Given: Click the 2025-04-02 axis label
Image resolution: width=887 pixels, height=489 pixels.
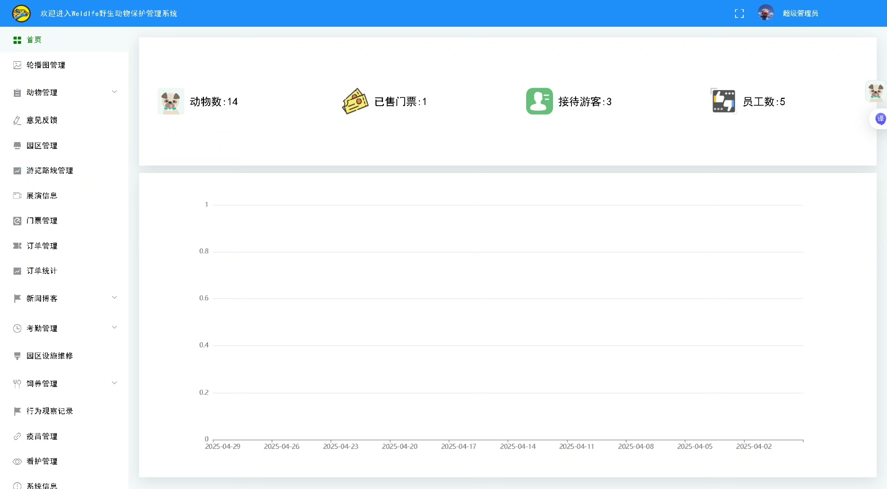Looking at the screenshot, I should 754,447.
